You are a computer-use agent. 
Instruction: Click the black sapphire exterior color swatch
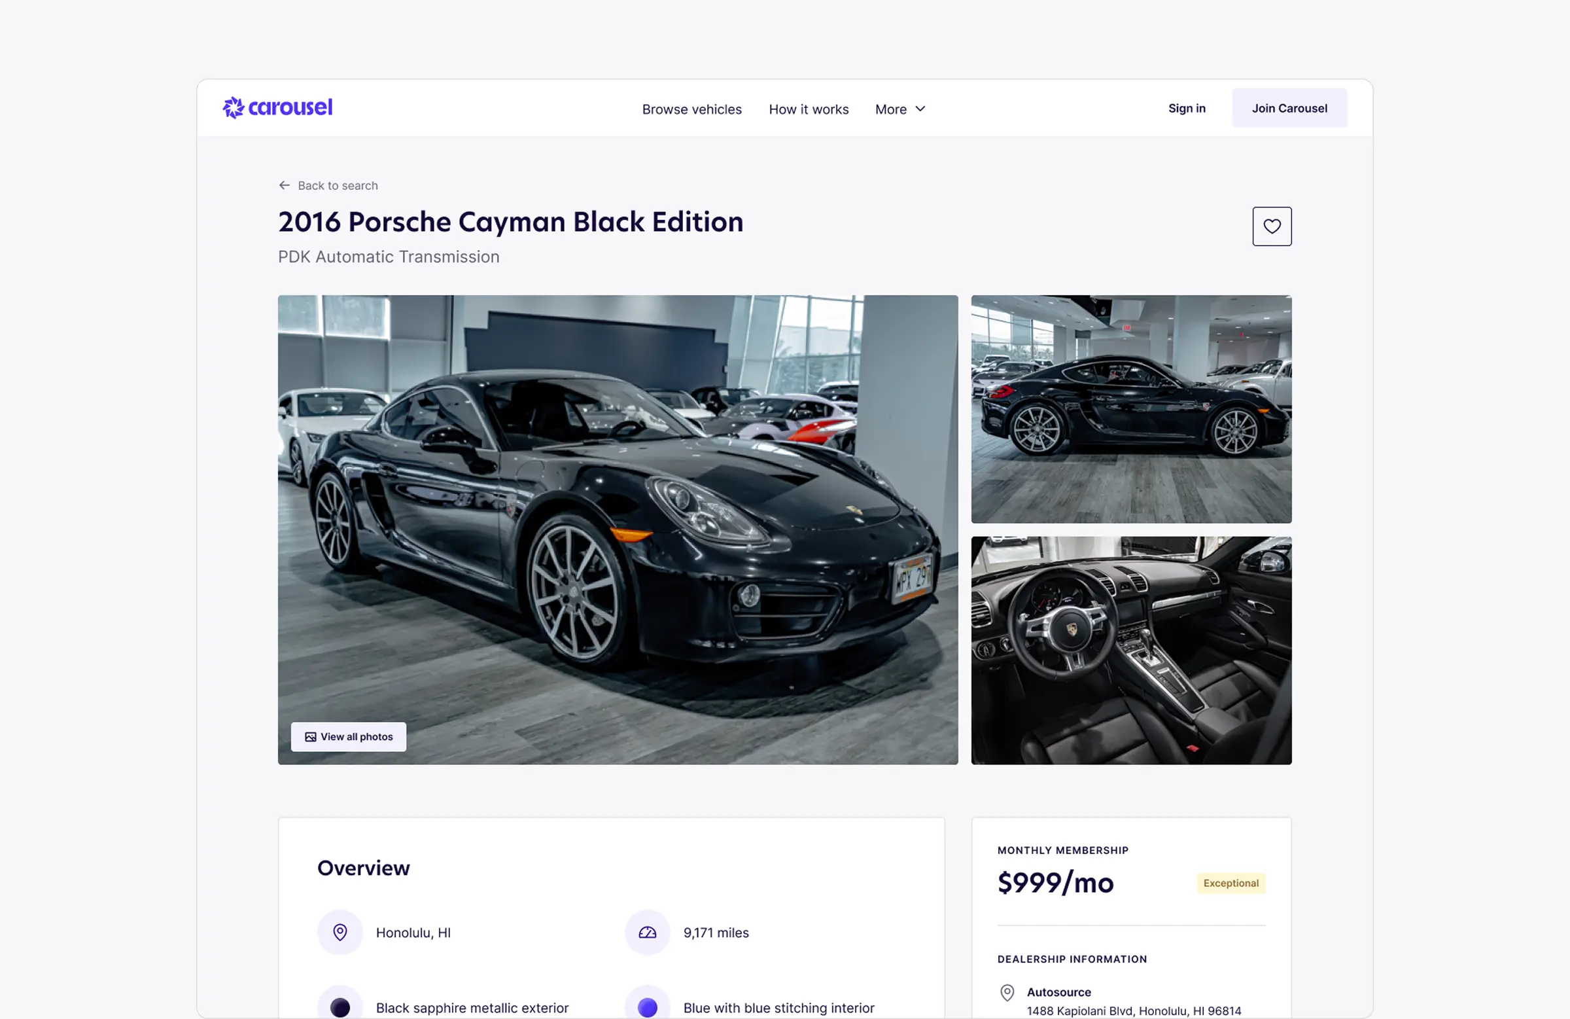tap(340, 1007)
